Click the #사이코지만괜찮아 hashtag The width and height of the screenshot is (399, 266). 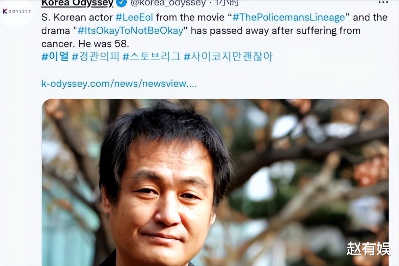coord(228,56)
